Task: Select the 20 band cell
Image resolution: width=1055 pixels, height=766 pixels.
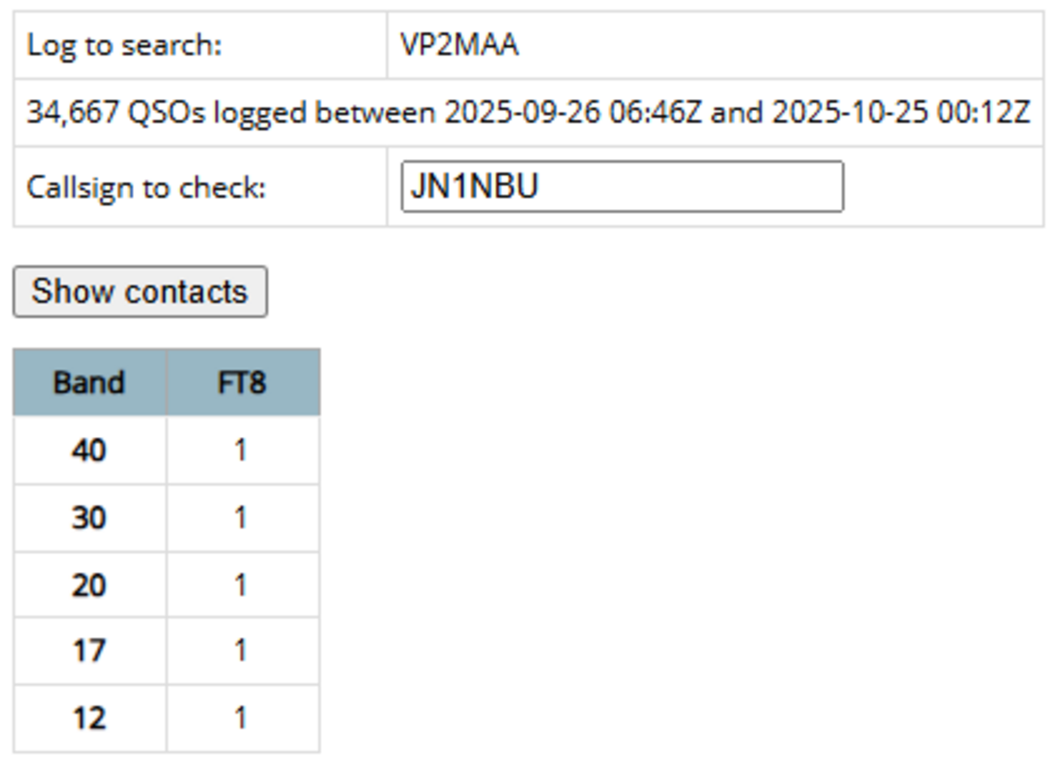Action: point(89,584)
